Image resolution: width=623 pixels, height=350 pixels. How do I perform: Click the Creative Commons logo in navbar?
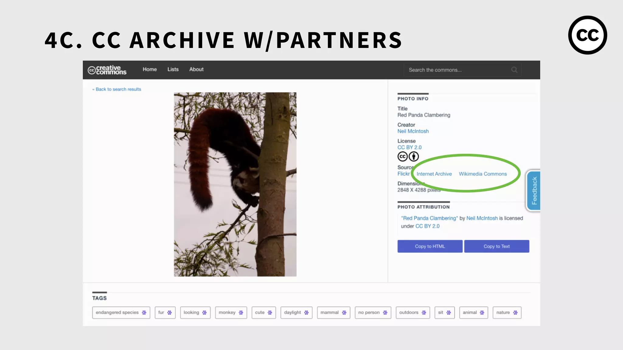click(107, 70)
